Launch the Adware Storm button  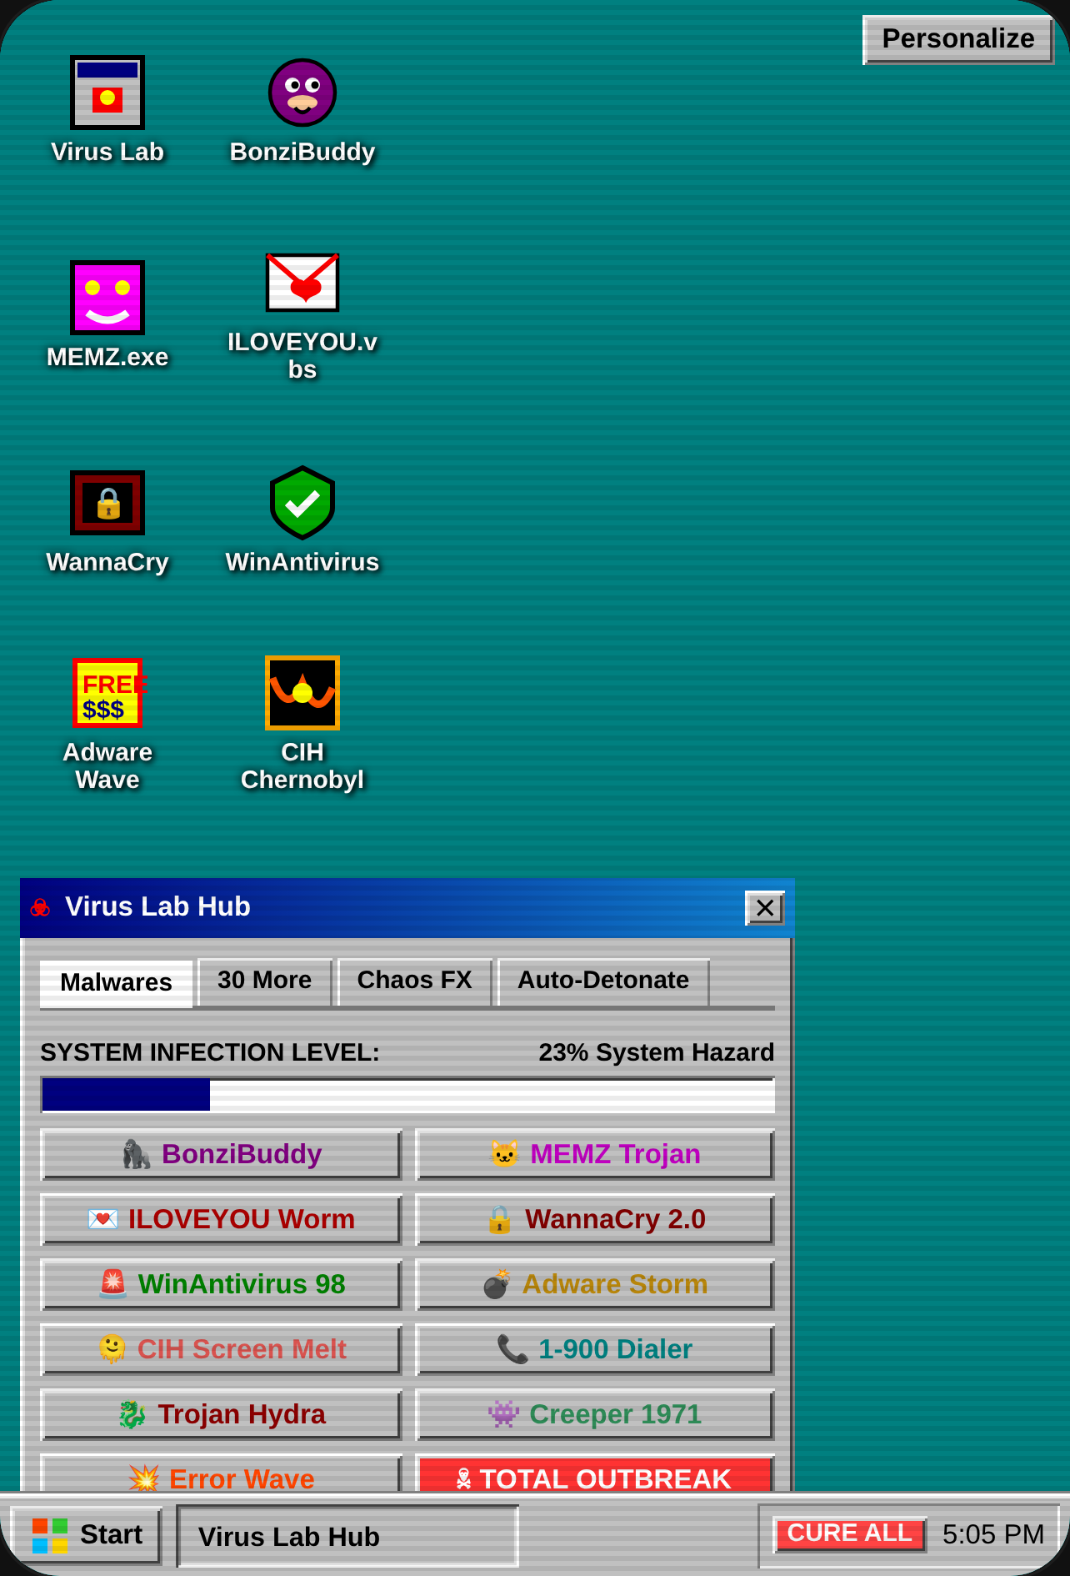(x=595, y=1284)
